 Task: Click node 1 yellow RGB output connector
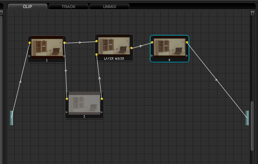(64, 43)
